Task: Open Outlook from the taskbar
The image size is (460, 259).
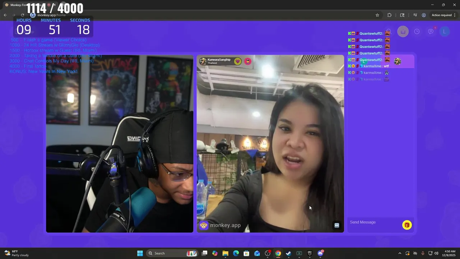Action: tap(257, 253)
